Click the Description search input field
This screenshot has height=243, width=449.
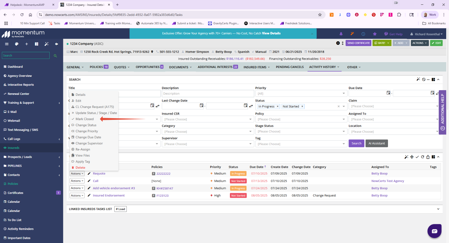(x=208, y=93)
